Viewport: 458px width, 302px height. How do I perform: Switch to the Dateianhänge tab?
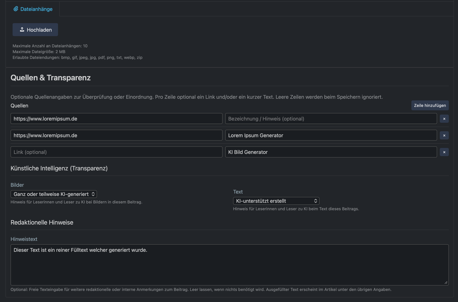pyautogui.click(x=33, y=9)
